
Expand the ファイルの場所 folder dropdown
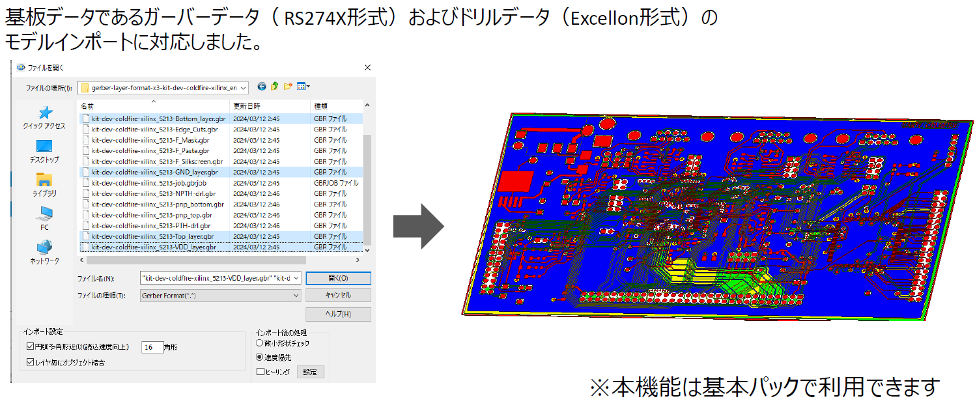244,88
